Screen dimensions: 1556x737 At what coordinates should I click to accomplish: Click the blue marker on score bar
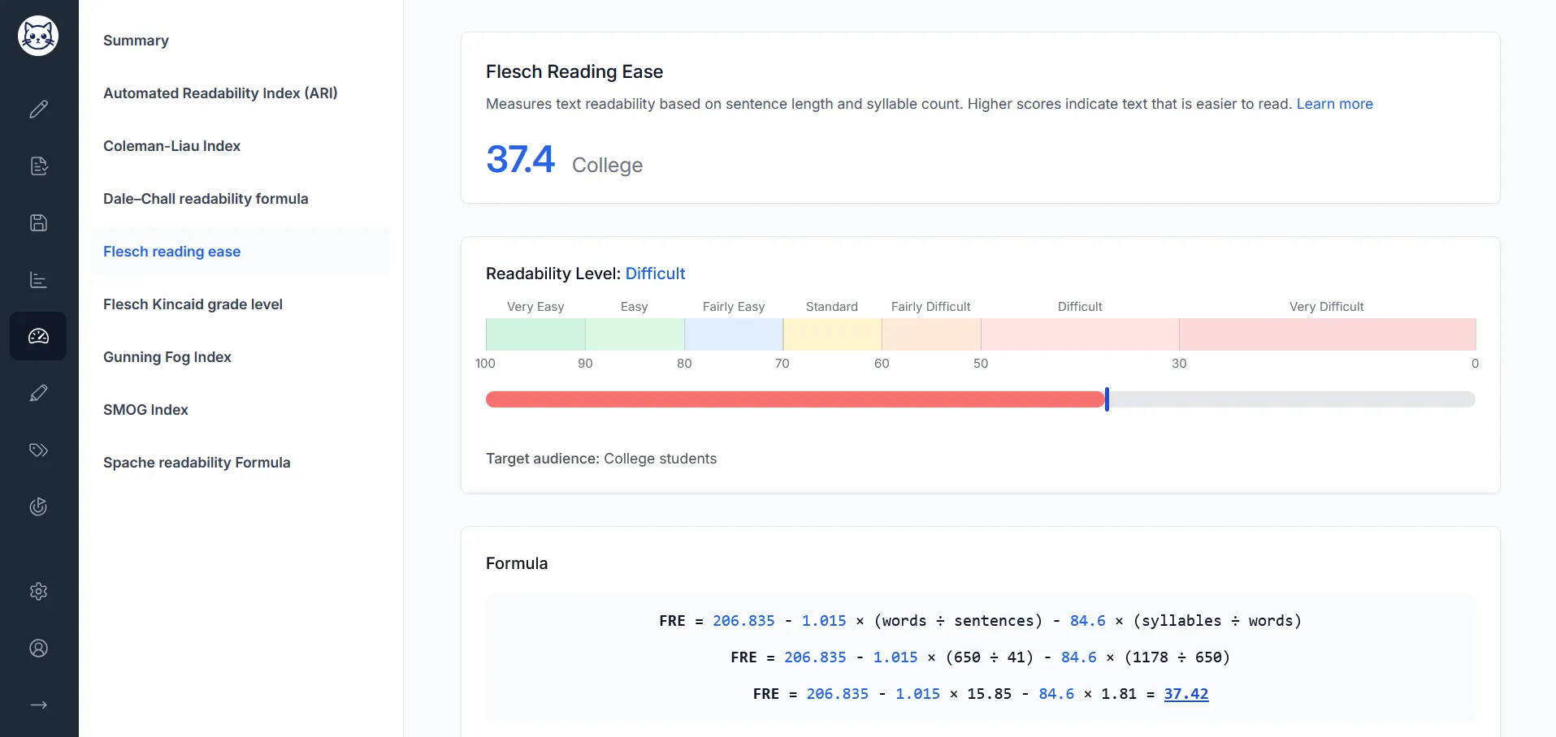pos(1107,399)
